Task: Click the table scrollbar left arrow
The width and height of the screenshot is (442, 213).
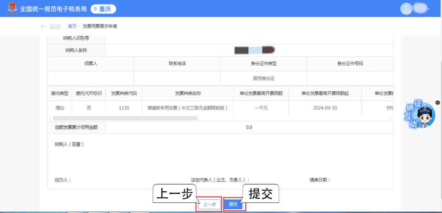Action: 50,118
